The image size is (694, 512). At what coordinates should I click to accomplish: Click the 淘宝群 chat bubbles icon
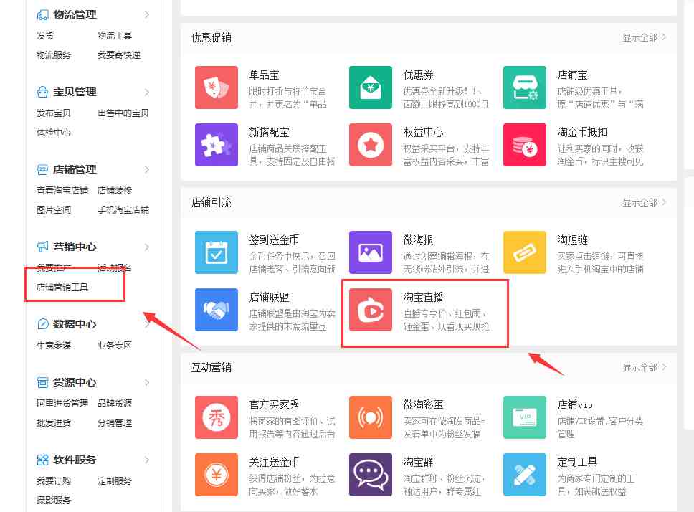click(x=371, y=475)
